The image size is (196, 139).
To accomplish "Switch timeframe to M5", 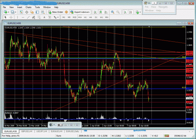I will coord(69,17).
